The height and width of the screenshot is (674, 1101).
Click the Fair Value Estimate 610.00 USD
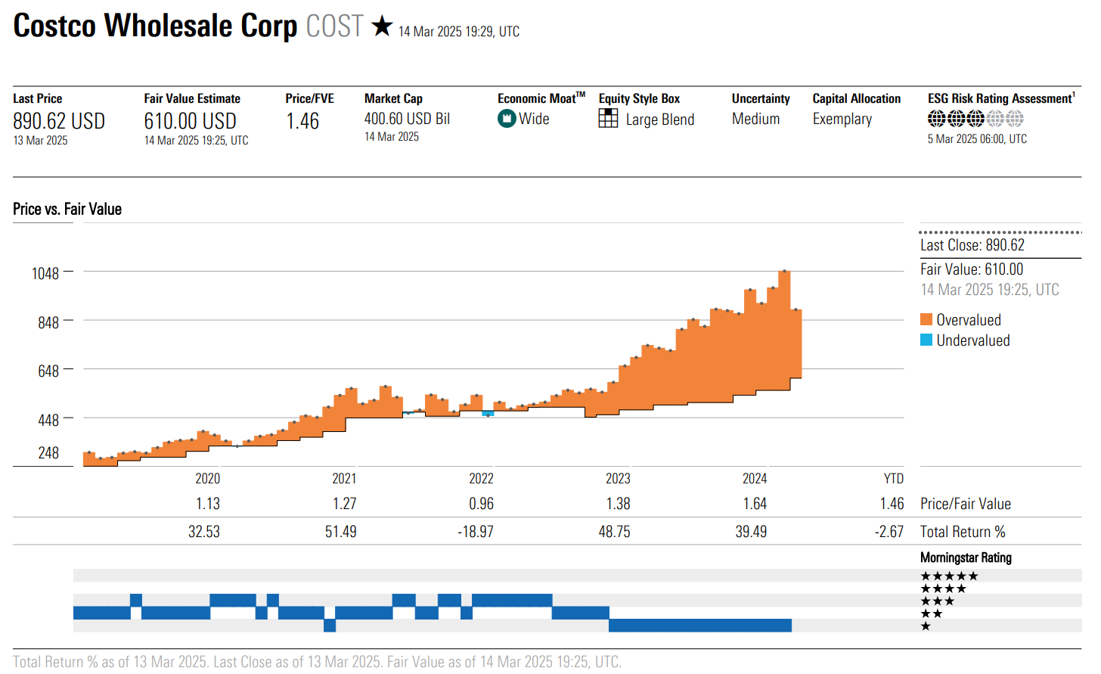click(x=191, y=121)
